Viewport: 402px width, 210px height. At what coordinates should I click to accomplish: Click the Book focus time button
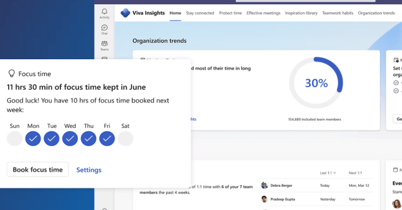[38, 169]
